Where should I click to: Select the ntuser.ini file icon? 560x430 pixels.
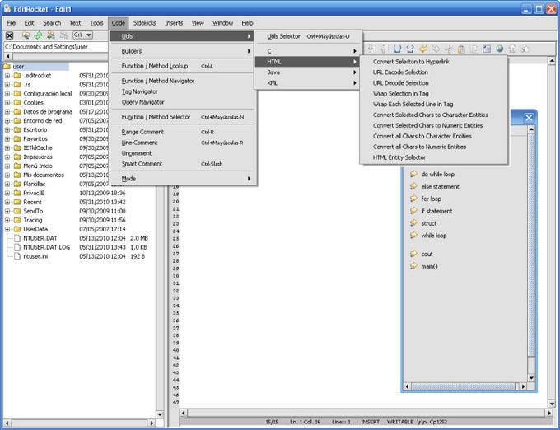[x=16, y=256]
